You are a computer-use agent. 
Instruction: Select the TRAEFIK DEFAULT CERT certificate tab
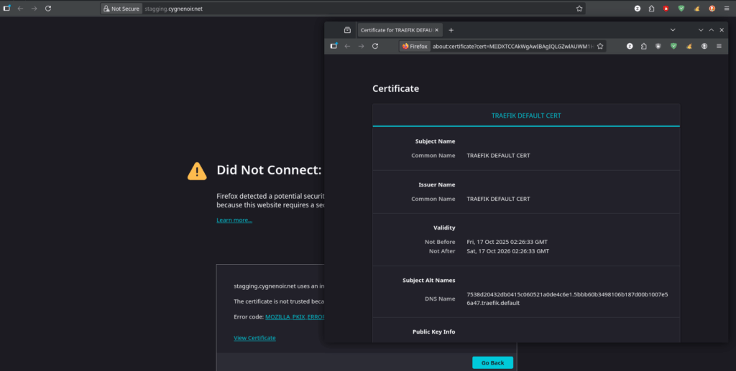click(525, 115)
